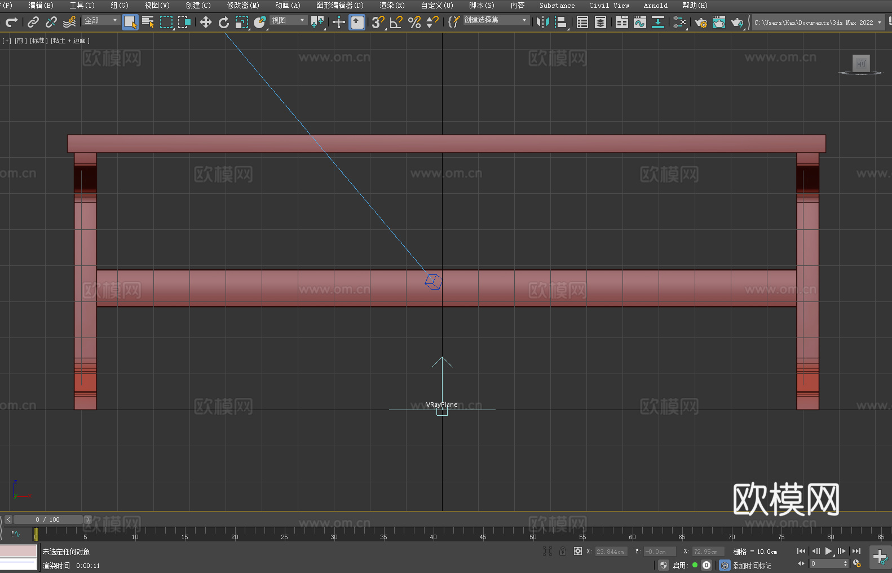
Task: Click previous frame arrow on time slider
Action: 8,519
